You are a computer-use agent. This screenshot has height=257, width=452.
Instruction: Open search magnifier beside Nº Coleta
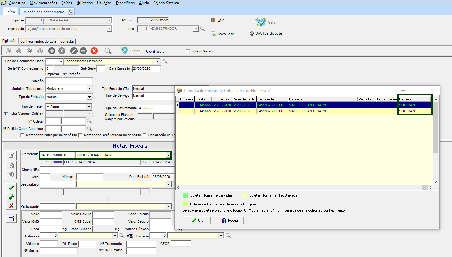coord(89,121)
